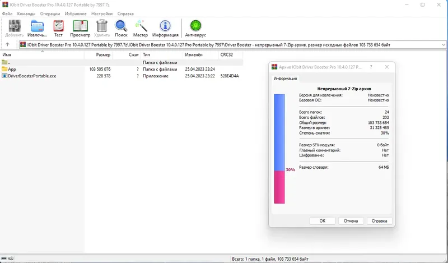Sort by Изменён column header
The width and height of the screenshot is (448, 263).
coord(200,54)
